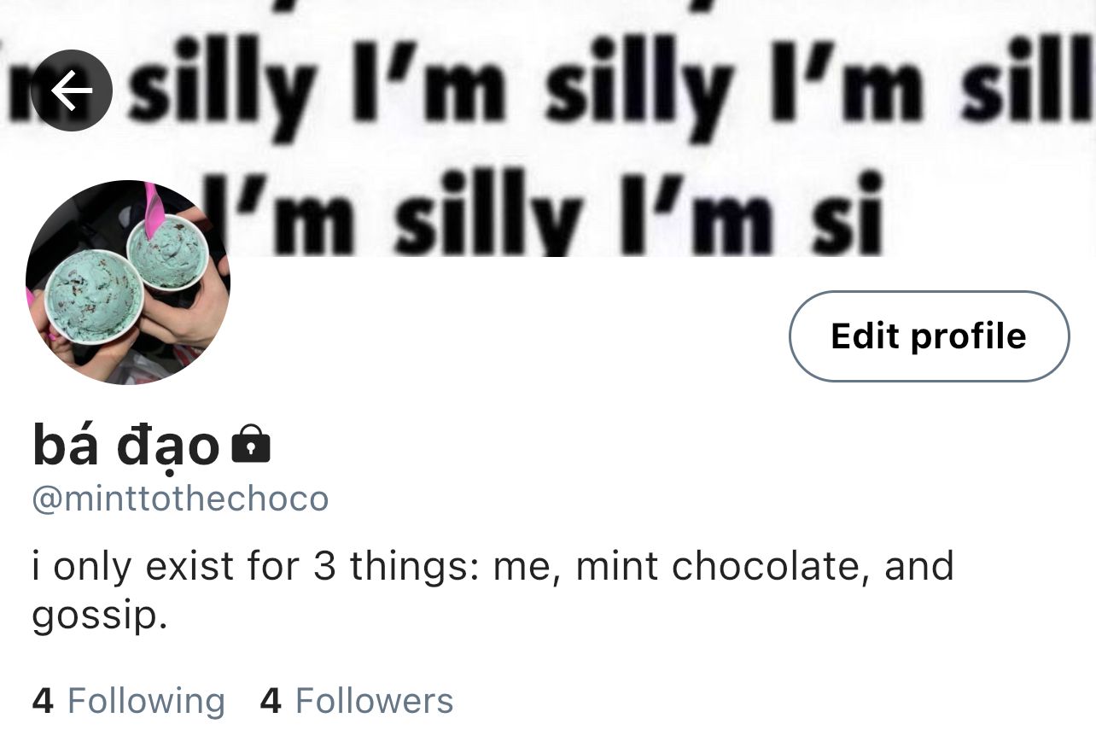Click the padlock icon beside bá đạo
The height and width of the screenshot is (753, 1096).
[251, 444]
